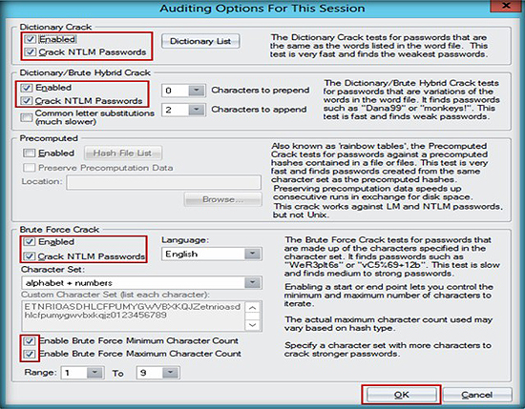Open the Language dropdown showing English
Image resolution: width=525 pixels, height=409 pixels.
pos(252,254)
